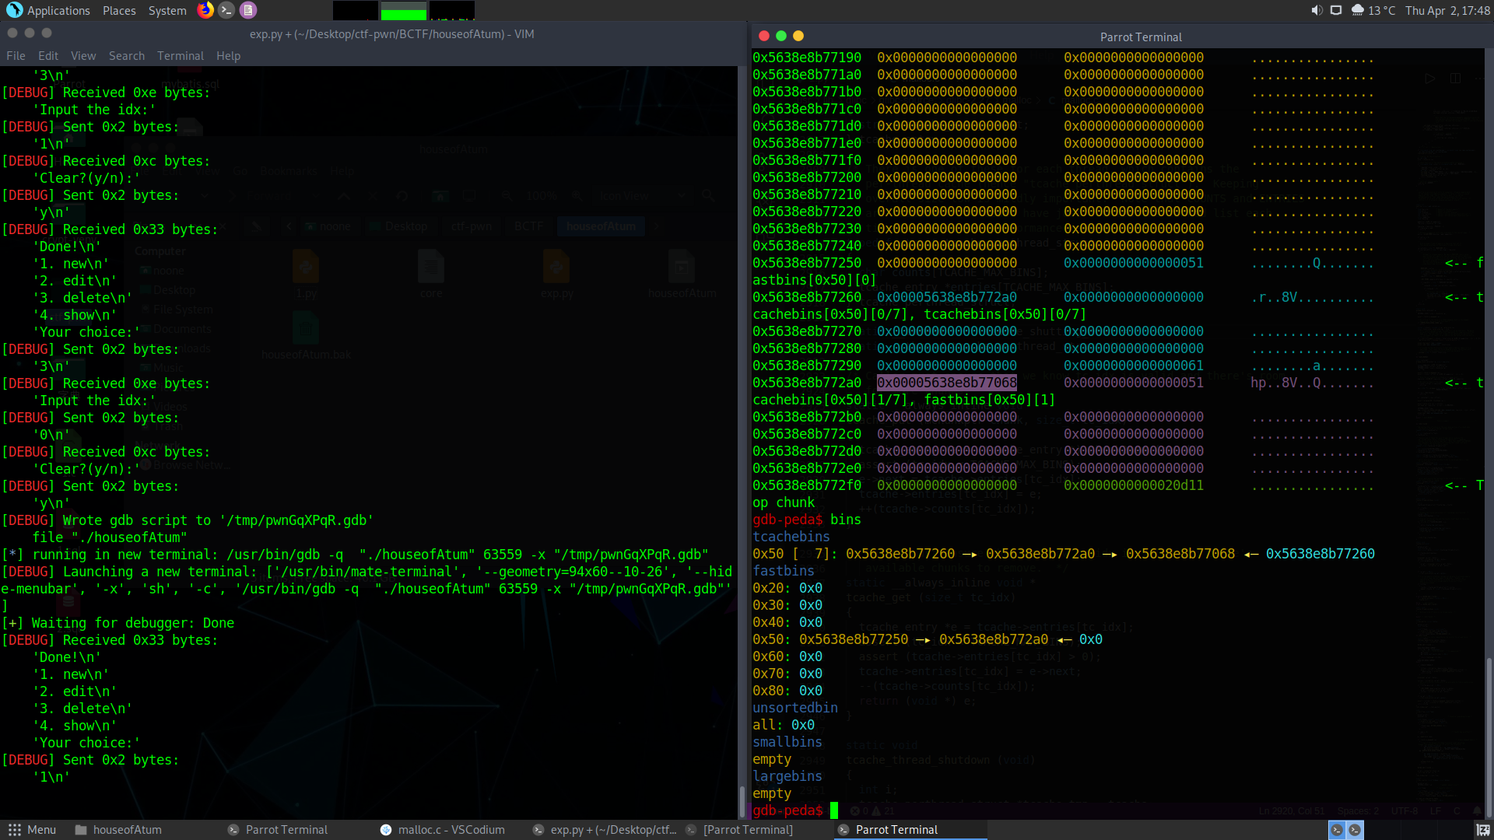The width and height of the screenshot is (1494, 840).
Task: Open the Applications menu in top panel
Action: pos(58,11)
